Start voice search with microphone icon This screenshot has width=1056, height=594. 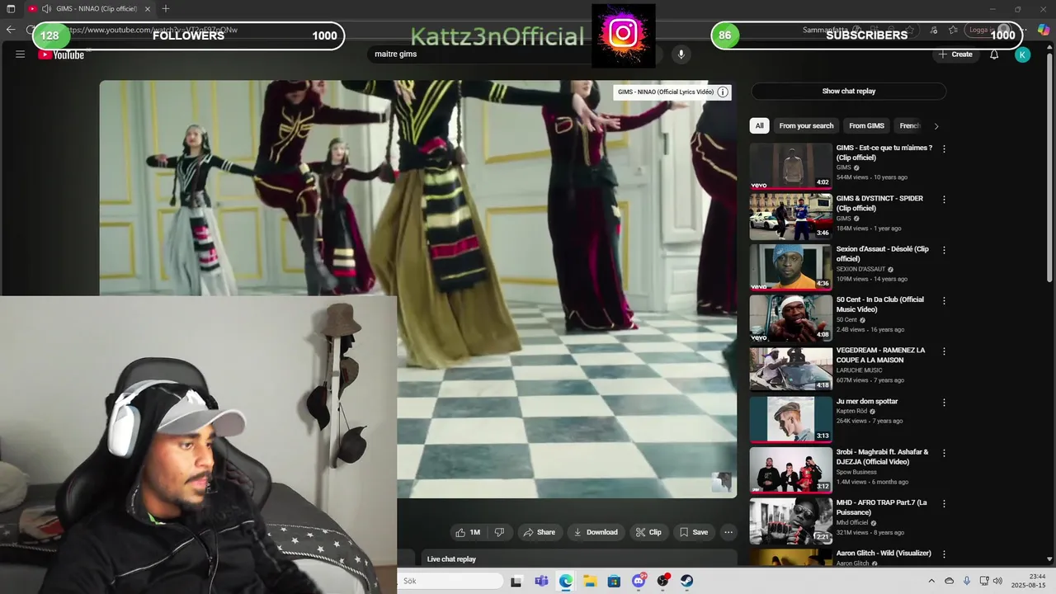click(x=681, y=54)
